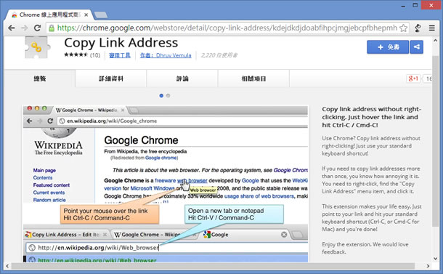Viewport: 443px width, 274px height.
Task: Click the five-star rating
Action: tap(76, 55)
